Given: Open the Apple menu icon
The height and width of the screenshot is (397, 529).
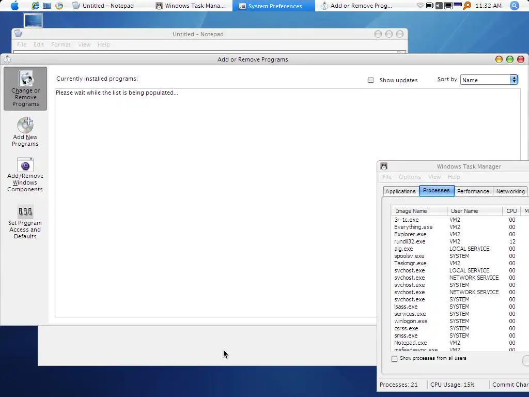Looking at the screenshot, I should [x=15, y=6].
